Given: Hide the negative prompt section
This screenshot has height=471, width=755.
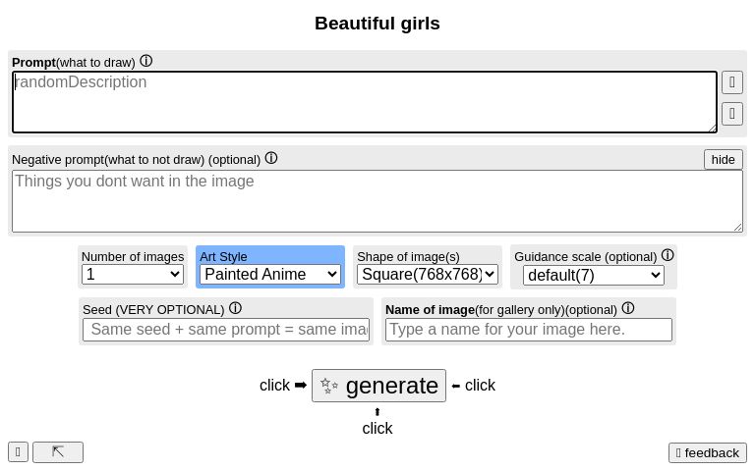Looking at the screenshot, I should click(723, 159).
